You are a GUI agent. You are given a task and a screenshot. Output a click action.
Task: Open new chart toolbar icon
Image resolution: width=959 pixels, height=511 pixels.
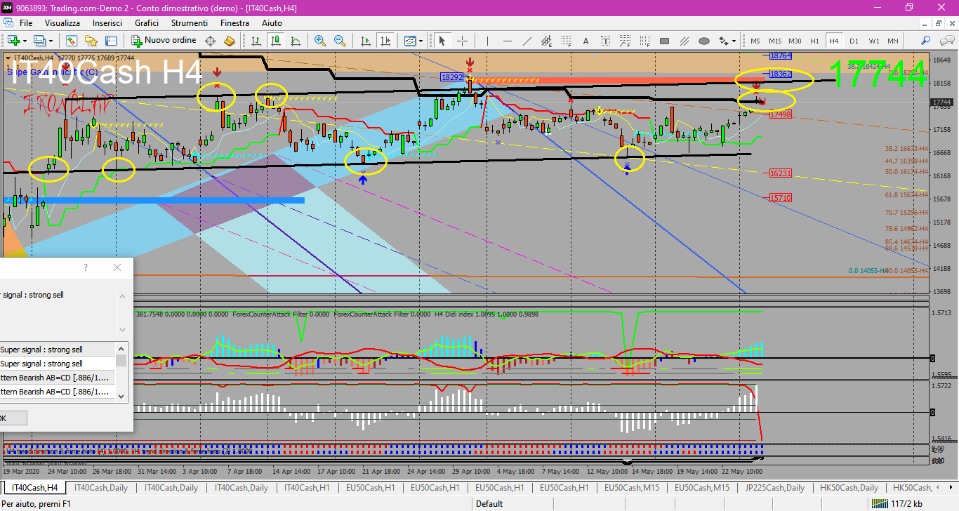click(14, 41)
